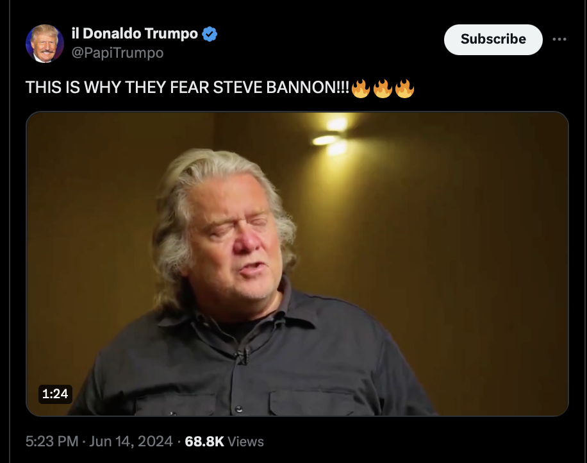
Task: Click the second fire emoji
Action: [x=383, y=88]
